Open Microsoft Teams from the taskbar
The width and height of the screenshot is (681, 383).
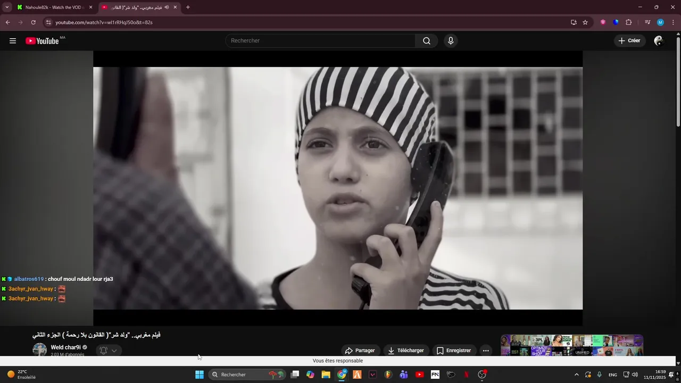pos(404,374)
